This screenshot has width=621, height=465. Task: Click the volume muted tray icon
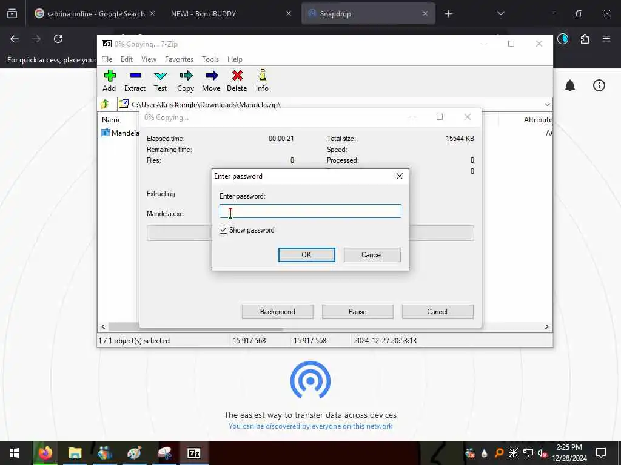(x=542, y=453)
